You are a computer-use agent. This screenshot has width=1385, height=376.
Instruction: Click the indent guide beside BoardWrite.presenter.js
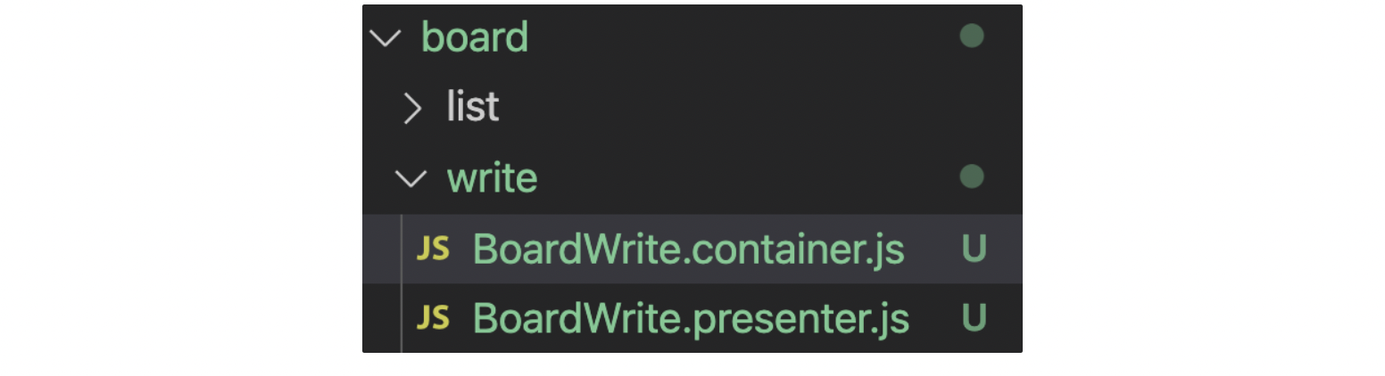pos(402,318)
